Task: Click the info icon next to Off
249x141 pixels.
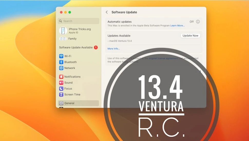Action: point(198,22)
